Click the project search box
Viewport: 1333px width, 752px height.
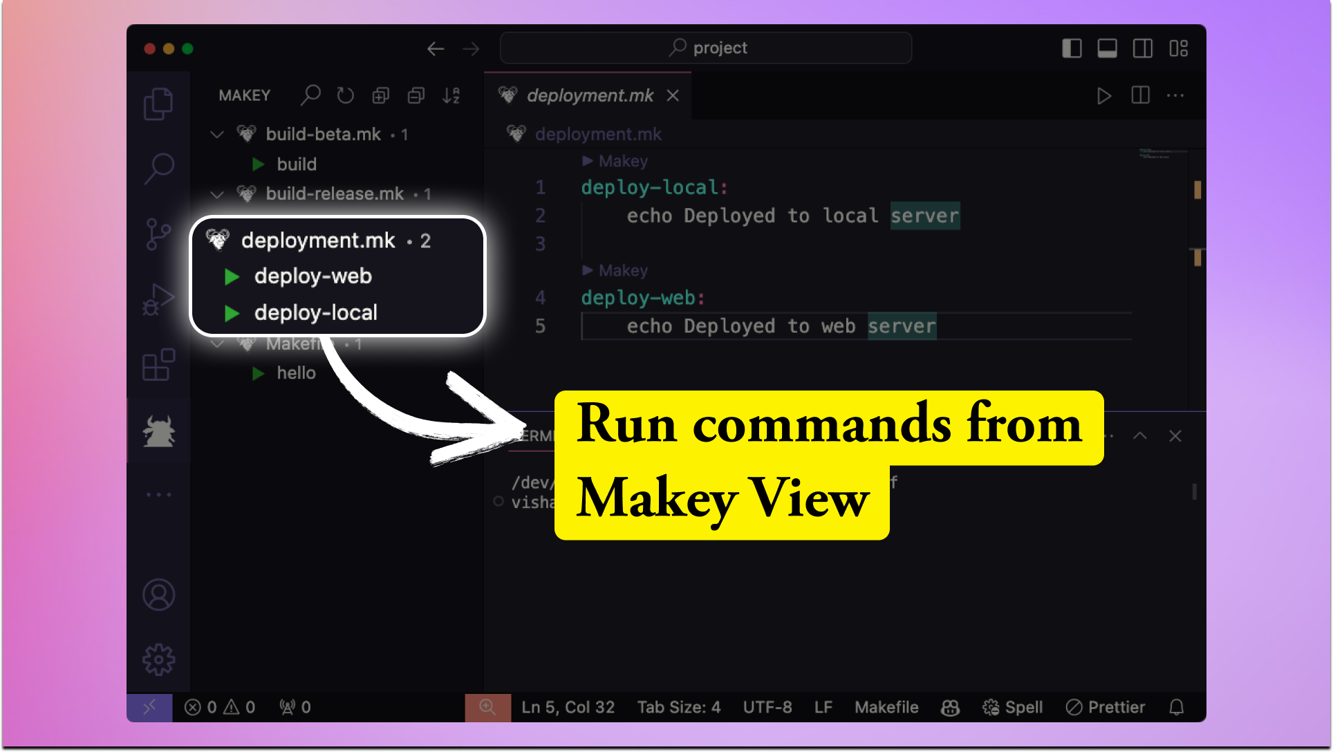706,48
